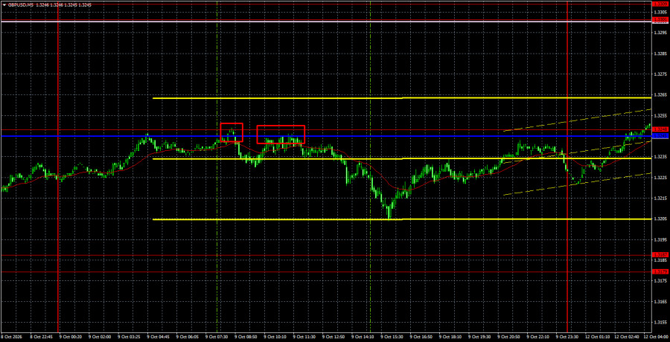Screen dimensions: 670x342
Task: Click the 9 Oct 02:00 time label
Action: click(100, 337)
